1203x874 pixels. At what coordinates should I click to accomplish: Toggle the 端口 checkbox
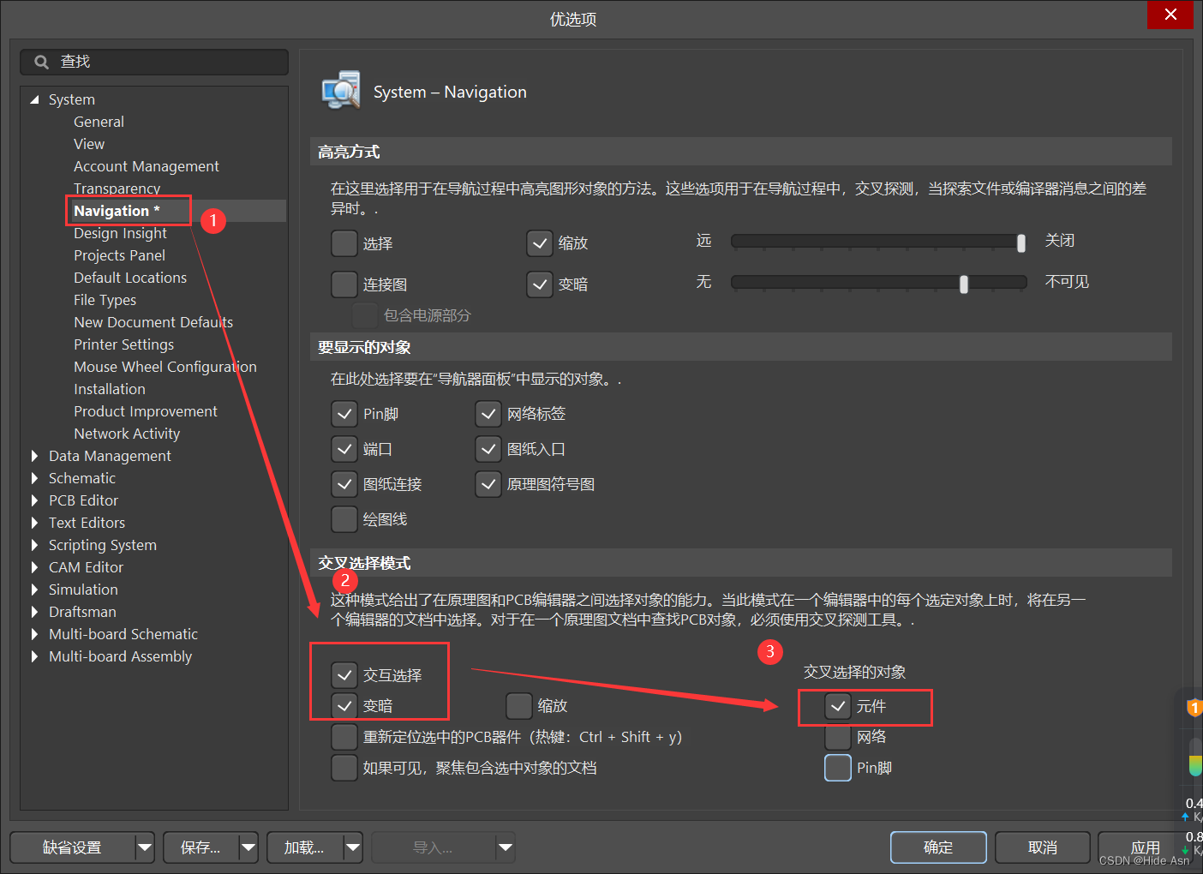(344, 449)
